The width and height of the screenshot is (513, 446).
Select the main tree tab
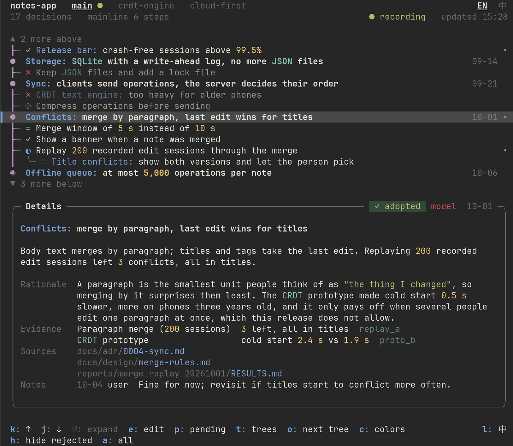pos(82,6)
